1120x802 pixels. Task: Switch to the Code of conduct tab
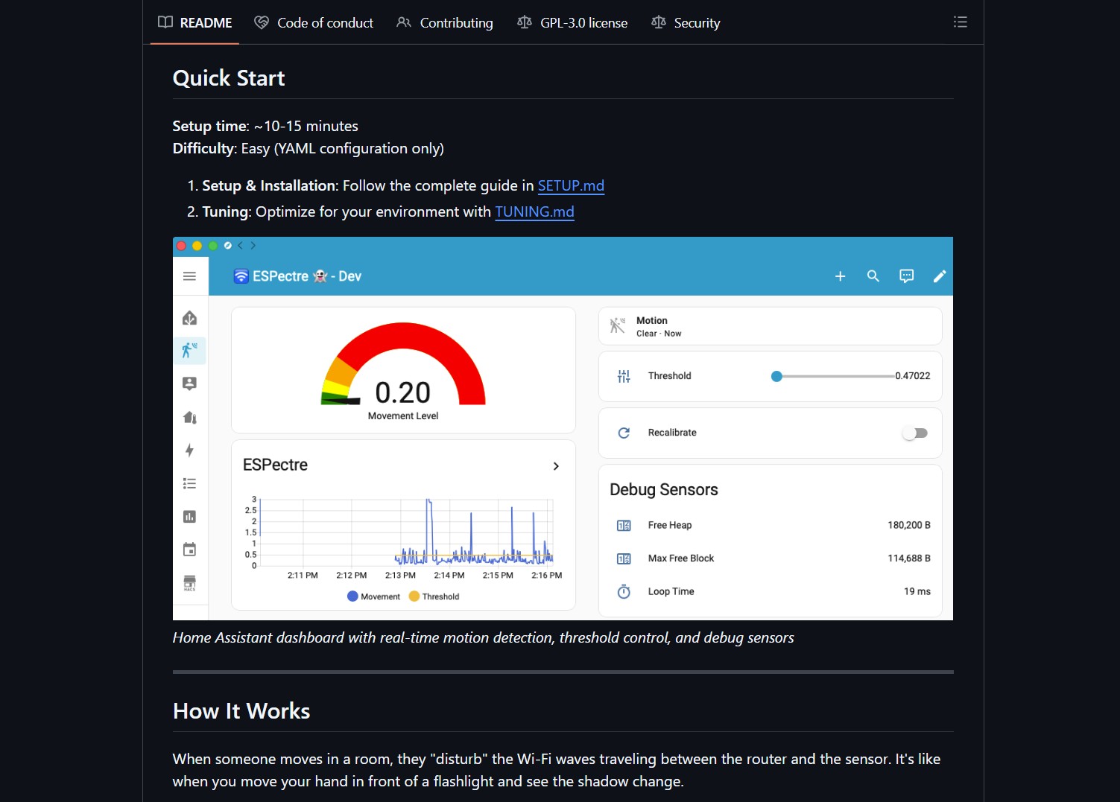[x=314, y=23]
